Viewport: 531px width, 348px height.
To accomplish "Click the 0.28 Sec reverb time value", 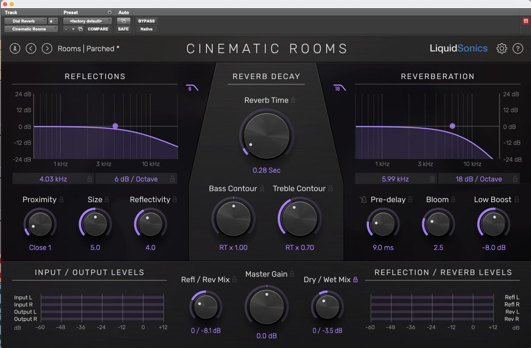I will 267,170.
